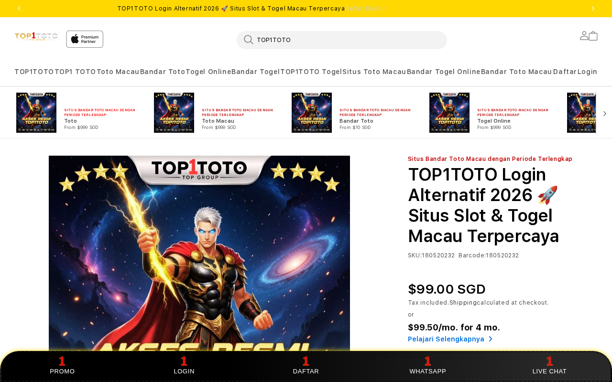Select the Toto Macau menu item
Image resolution: width=612 pixels, height=382 pixels.
(x=118, y=72)
